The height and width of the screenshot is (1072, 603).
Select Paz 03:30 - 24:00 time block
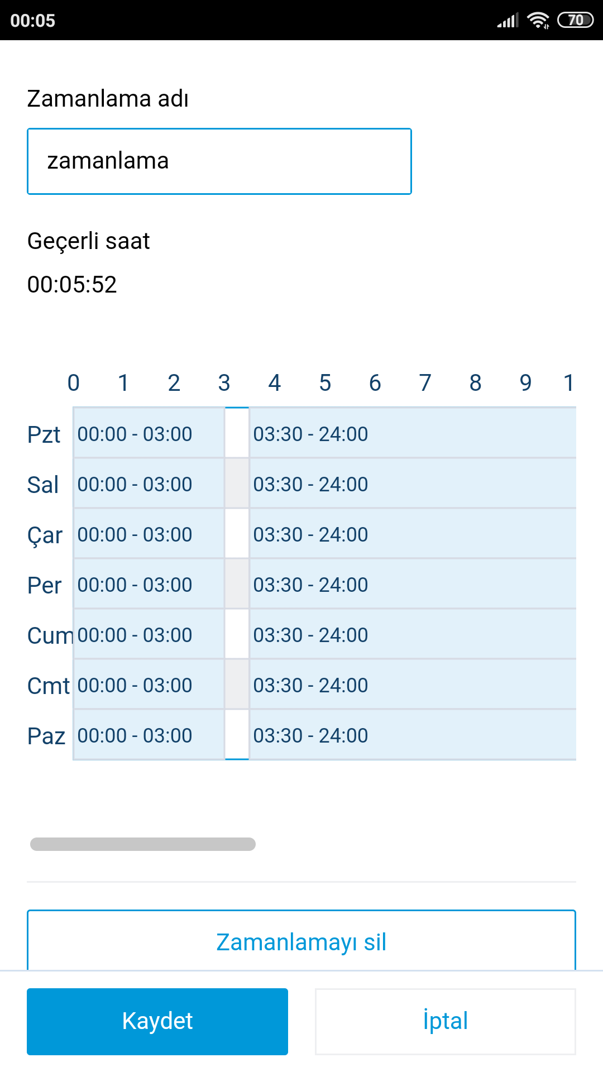point(413,735)
